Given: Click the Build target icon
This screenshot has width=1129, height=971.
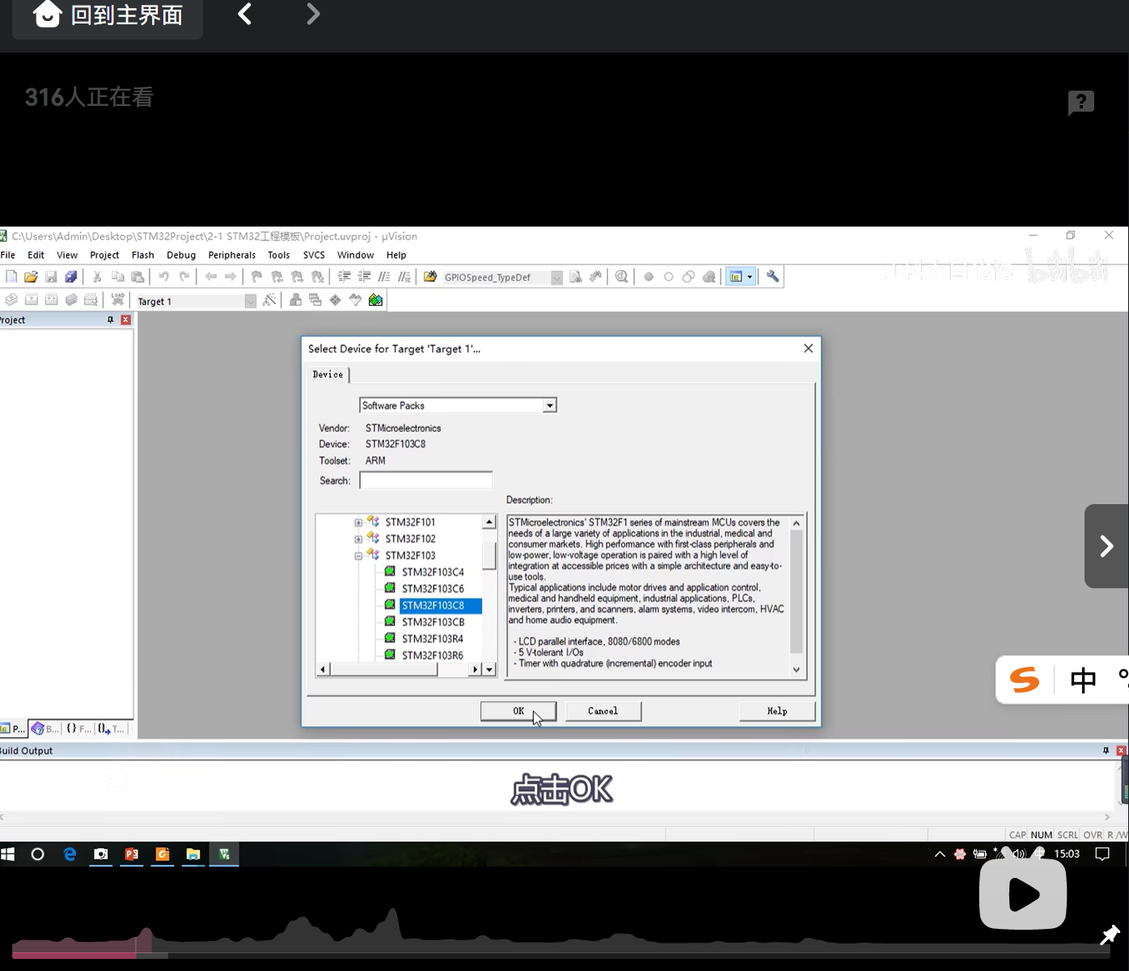Looking at the screenshot, I should click(x=32, y=300).
